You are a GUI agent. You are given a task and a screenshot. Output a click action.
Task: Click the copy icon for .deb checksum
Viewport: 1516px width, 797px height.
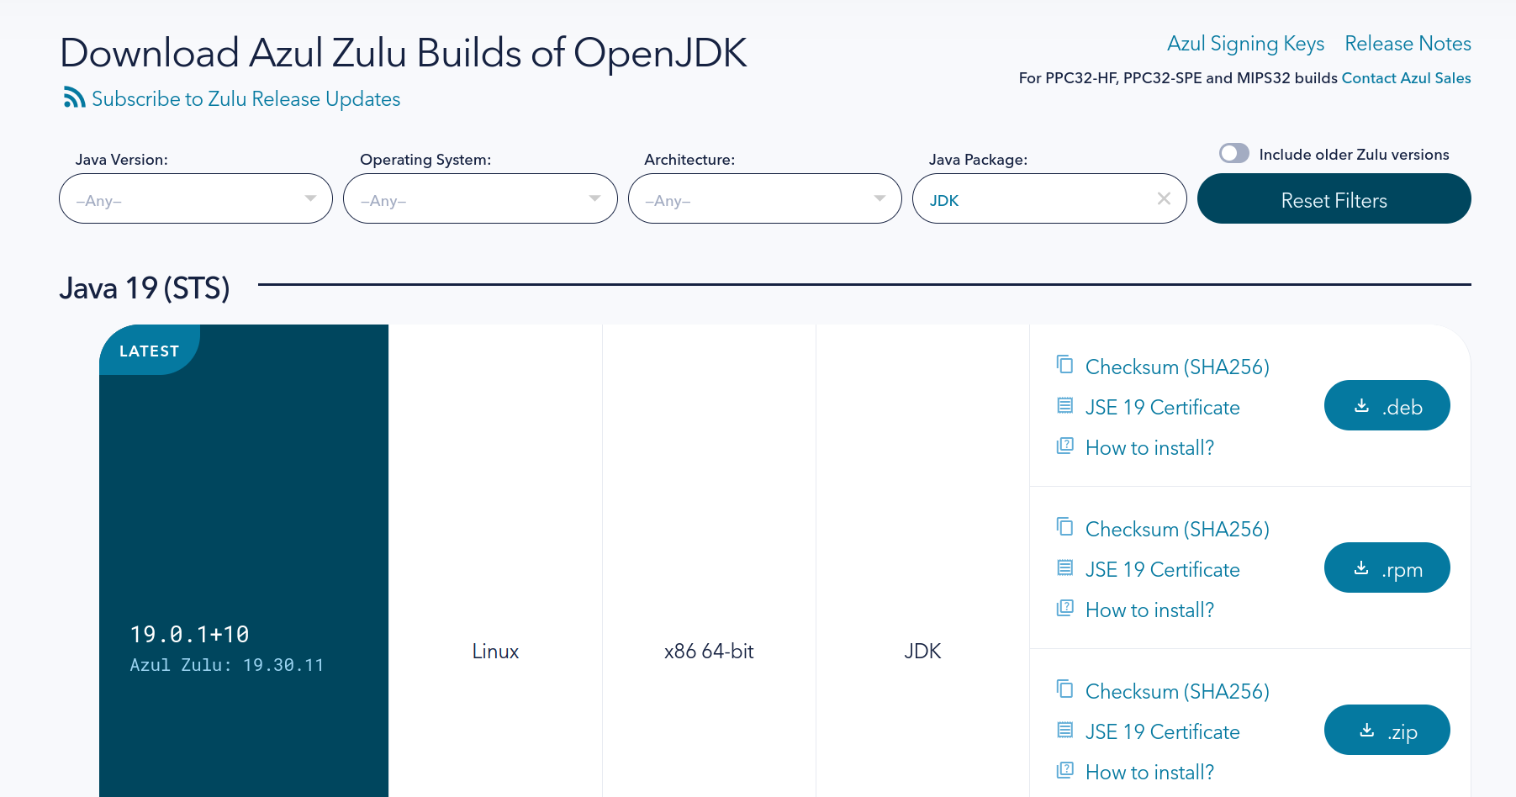tap(1064, 365)
